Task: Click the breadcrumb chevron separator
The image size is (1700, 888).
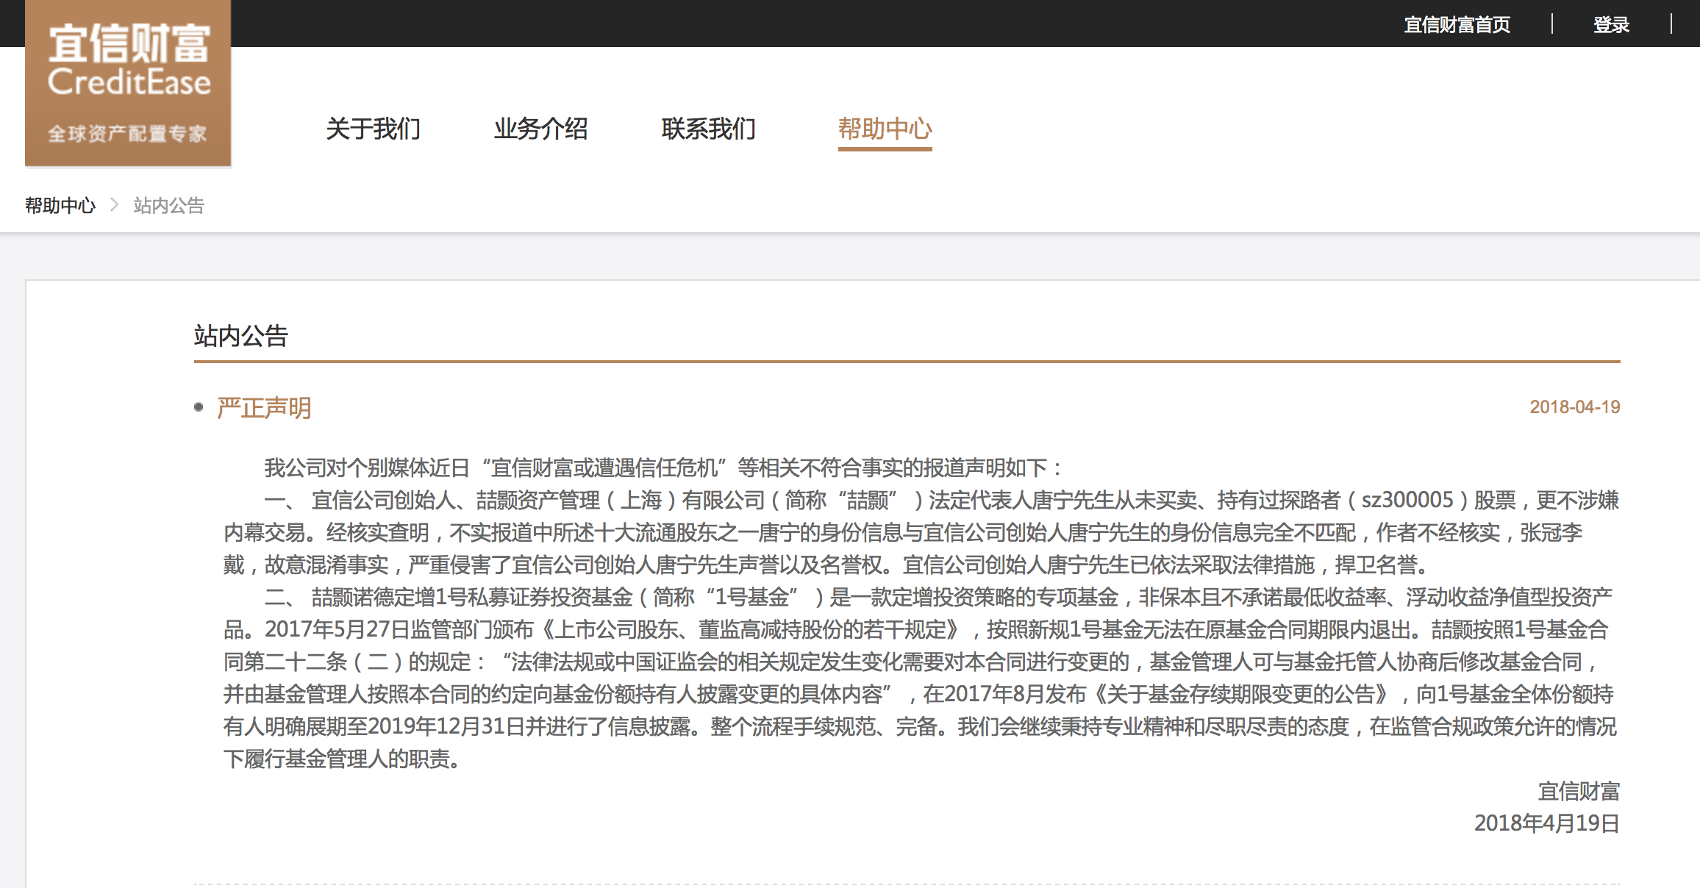Action: (x=114, y=205)
